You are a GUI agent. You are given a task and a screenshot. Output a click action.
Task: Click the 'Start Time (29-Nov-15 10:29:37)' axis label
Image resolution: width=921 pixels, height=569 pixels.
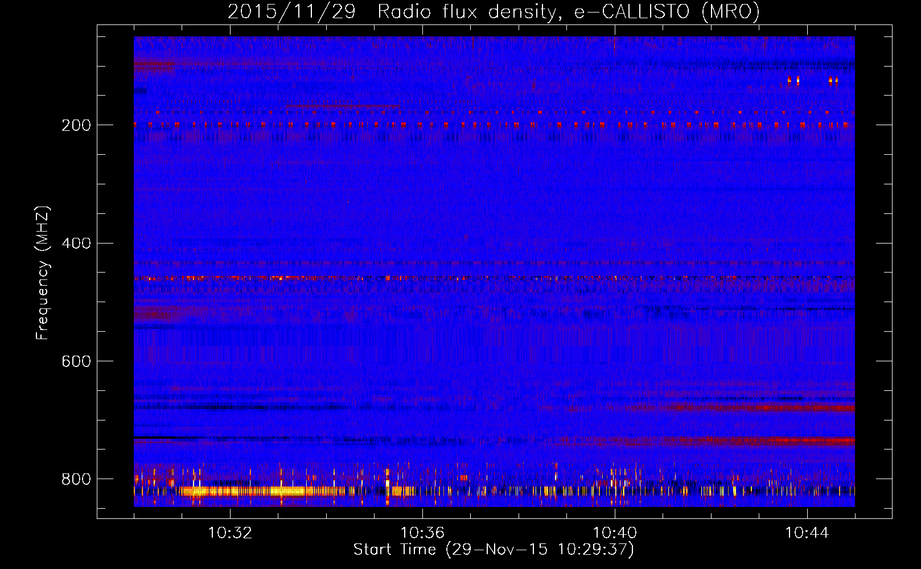coord(494,550)
